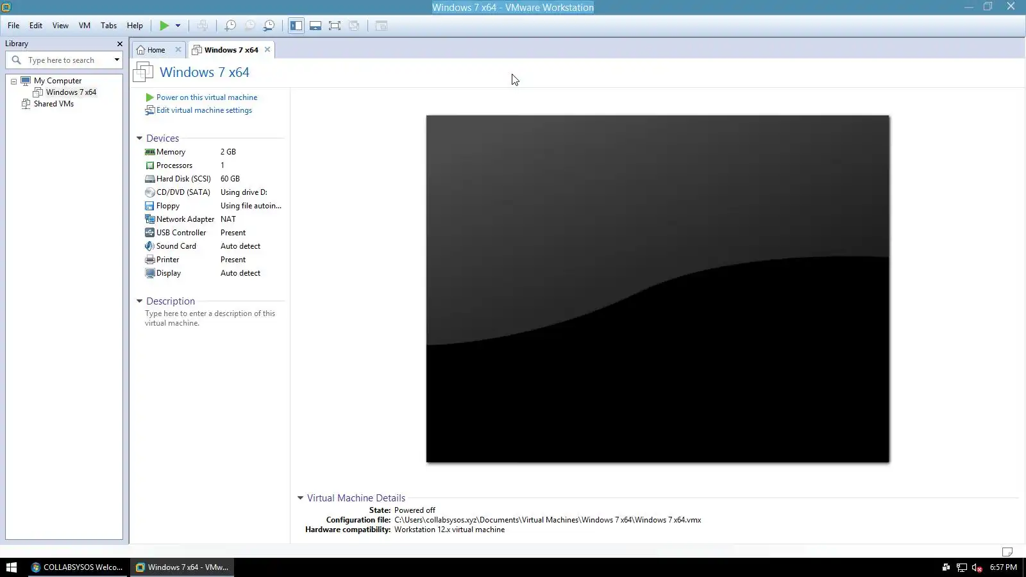This screenshot has width=1026, height=577.
Task: Click the NAT network adapter value
Action: [x=228, y=219]
